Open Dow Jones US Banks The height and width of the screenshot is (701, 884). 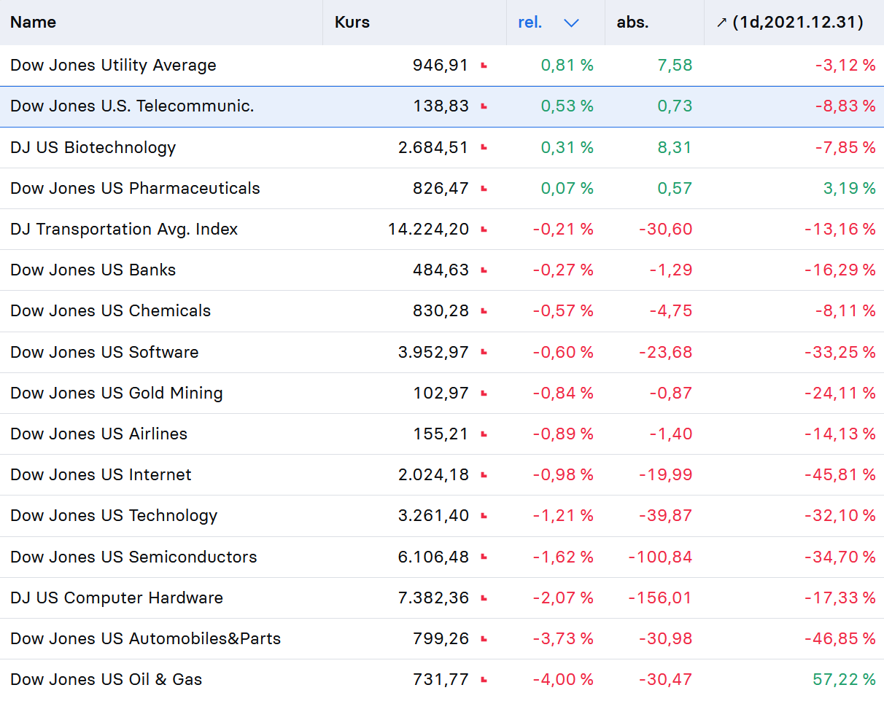(93, 270)
